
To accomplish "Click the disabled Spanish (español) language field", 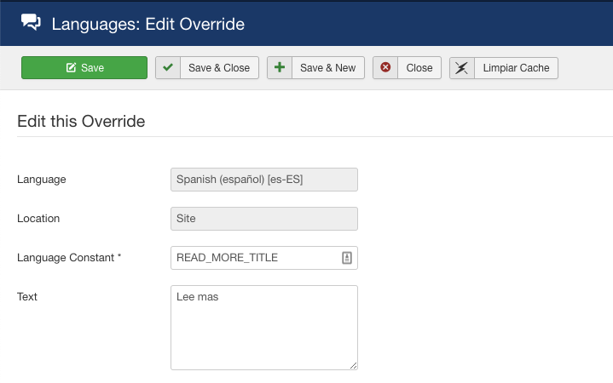I will (x=263, y=180).
